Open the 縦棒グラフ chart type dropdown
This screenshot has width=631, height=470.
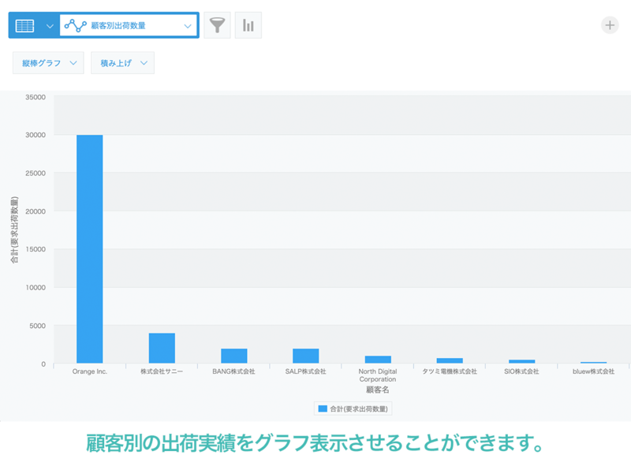click(48, 63)
